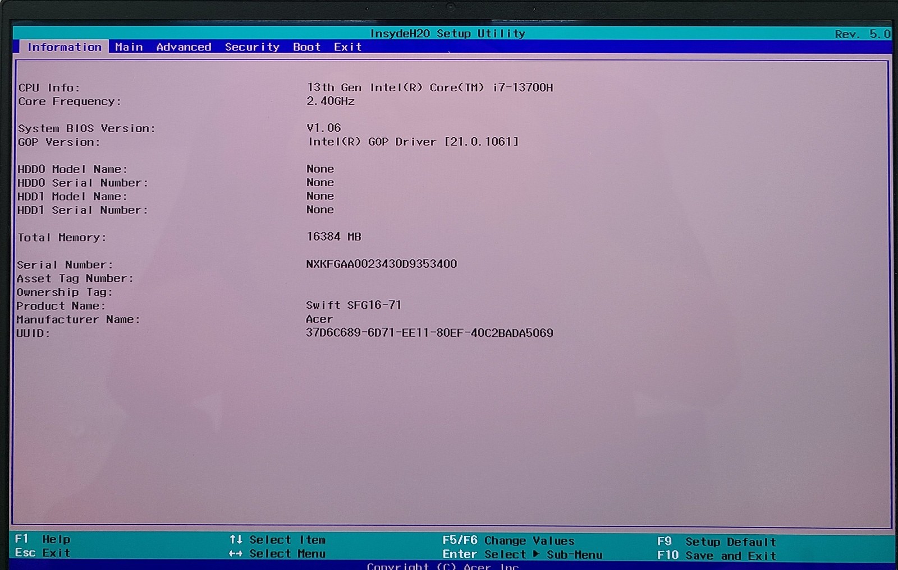Select the manufacturer value "Acer"
898x570 pixels.
pyautogui.click(x=319, y=319)
